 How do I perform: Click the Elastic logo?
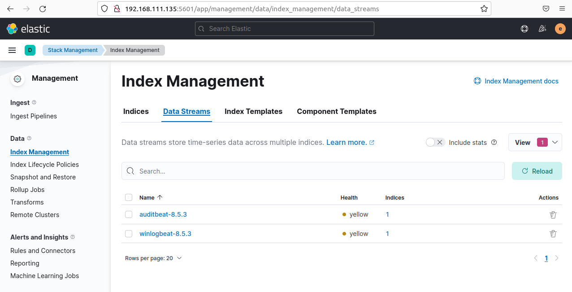(x=28, y=29)
